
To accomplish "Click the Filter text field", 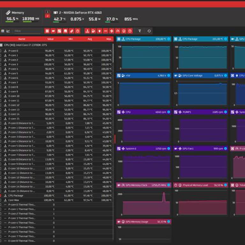I will 27,31.
